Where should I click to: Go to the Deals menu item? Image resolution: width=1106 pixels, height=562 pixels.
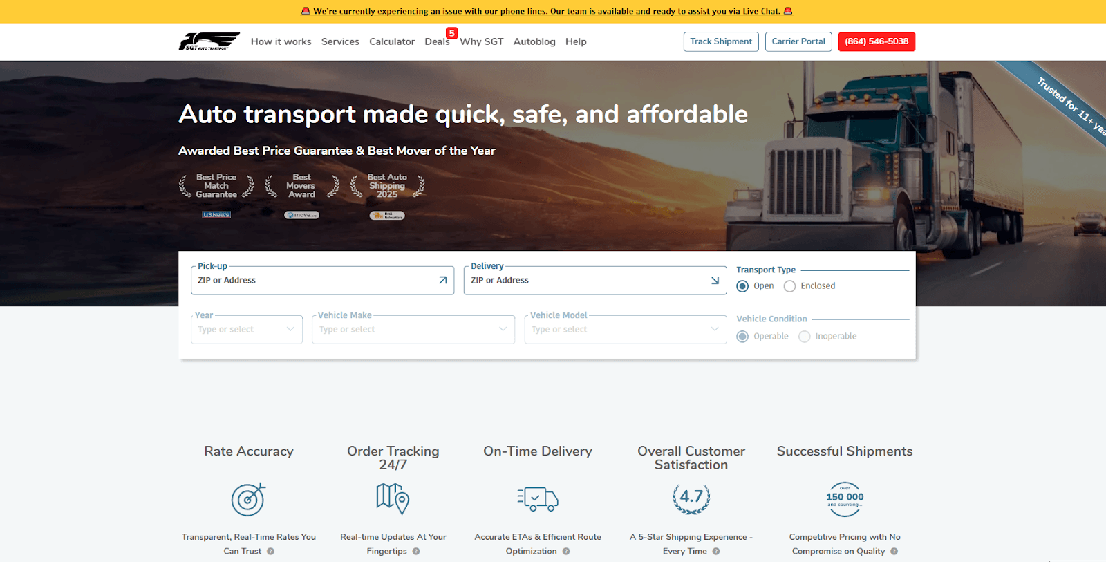437,41
